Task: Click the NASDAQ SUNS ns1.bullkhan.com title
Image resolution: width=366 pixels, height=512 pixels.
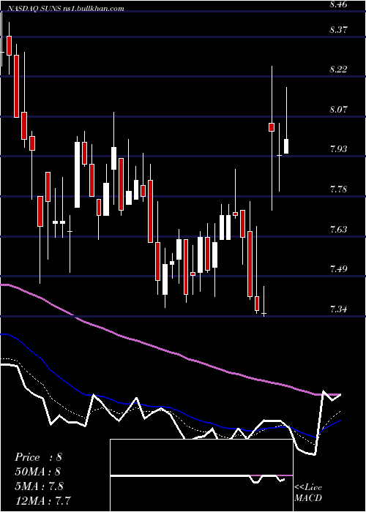Action: [65, 9]
